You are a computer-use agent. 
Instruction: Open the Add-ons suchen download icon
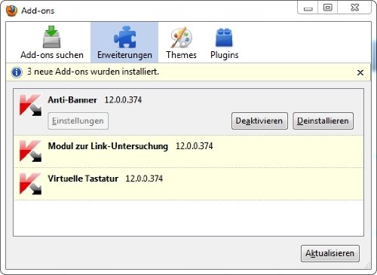51,37
